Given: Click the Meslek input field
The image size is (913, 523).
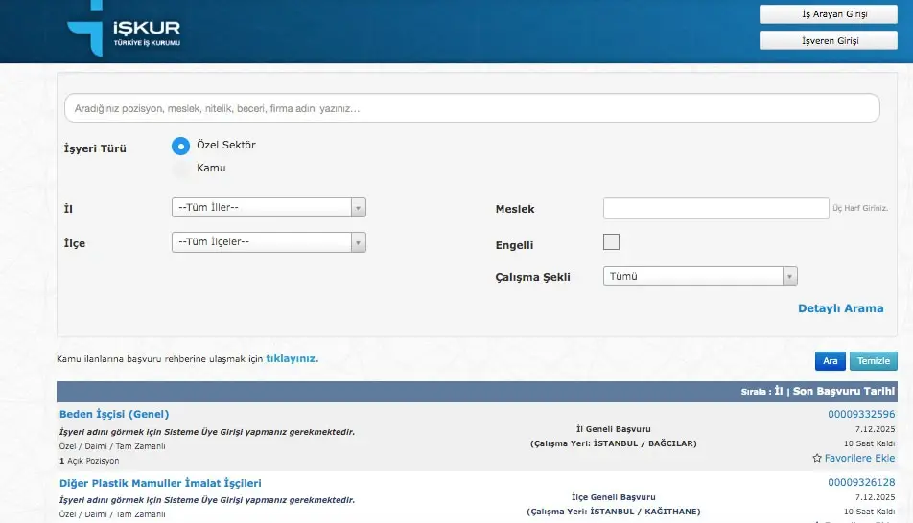Looking at the screenshot, I should coord(714,209).
